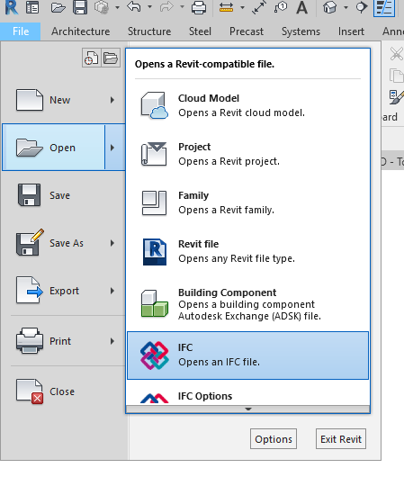
Task: Open the Synchronize dropdown arrow
Action: click(x=117, y=7)
